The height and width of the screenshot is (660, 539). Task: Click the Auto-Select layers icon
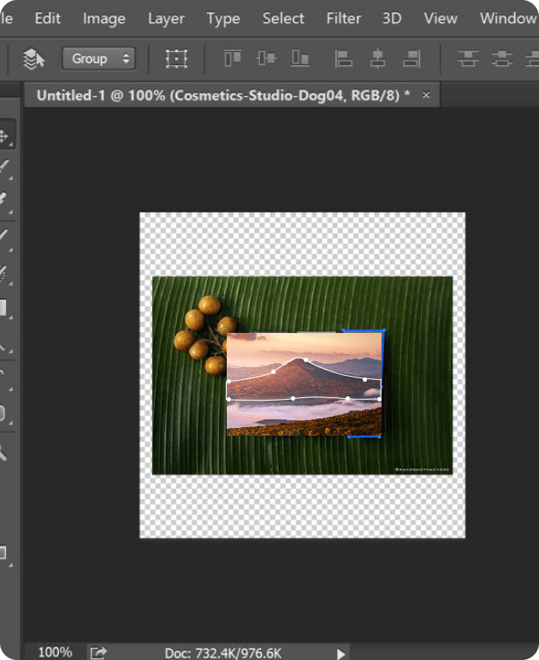33,59
